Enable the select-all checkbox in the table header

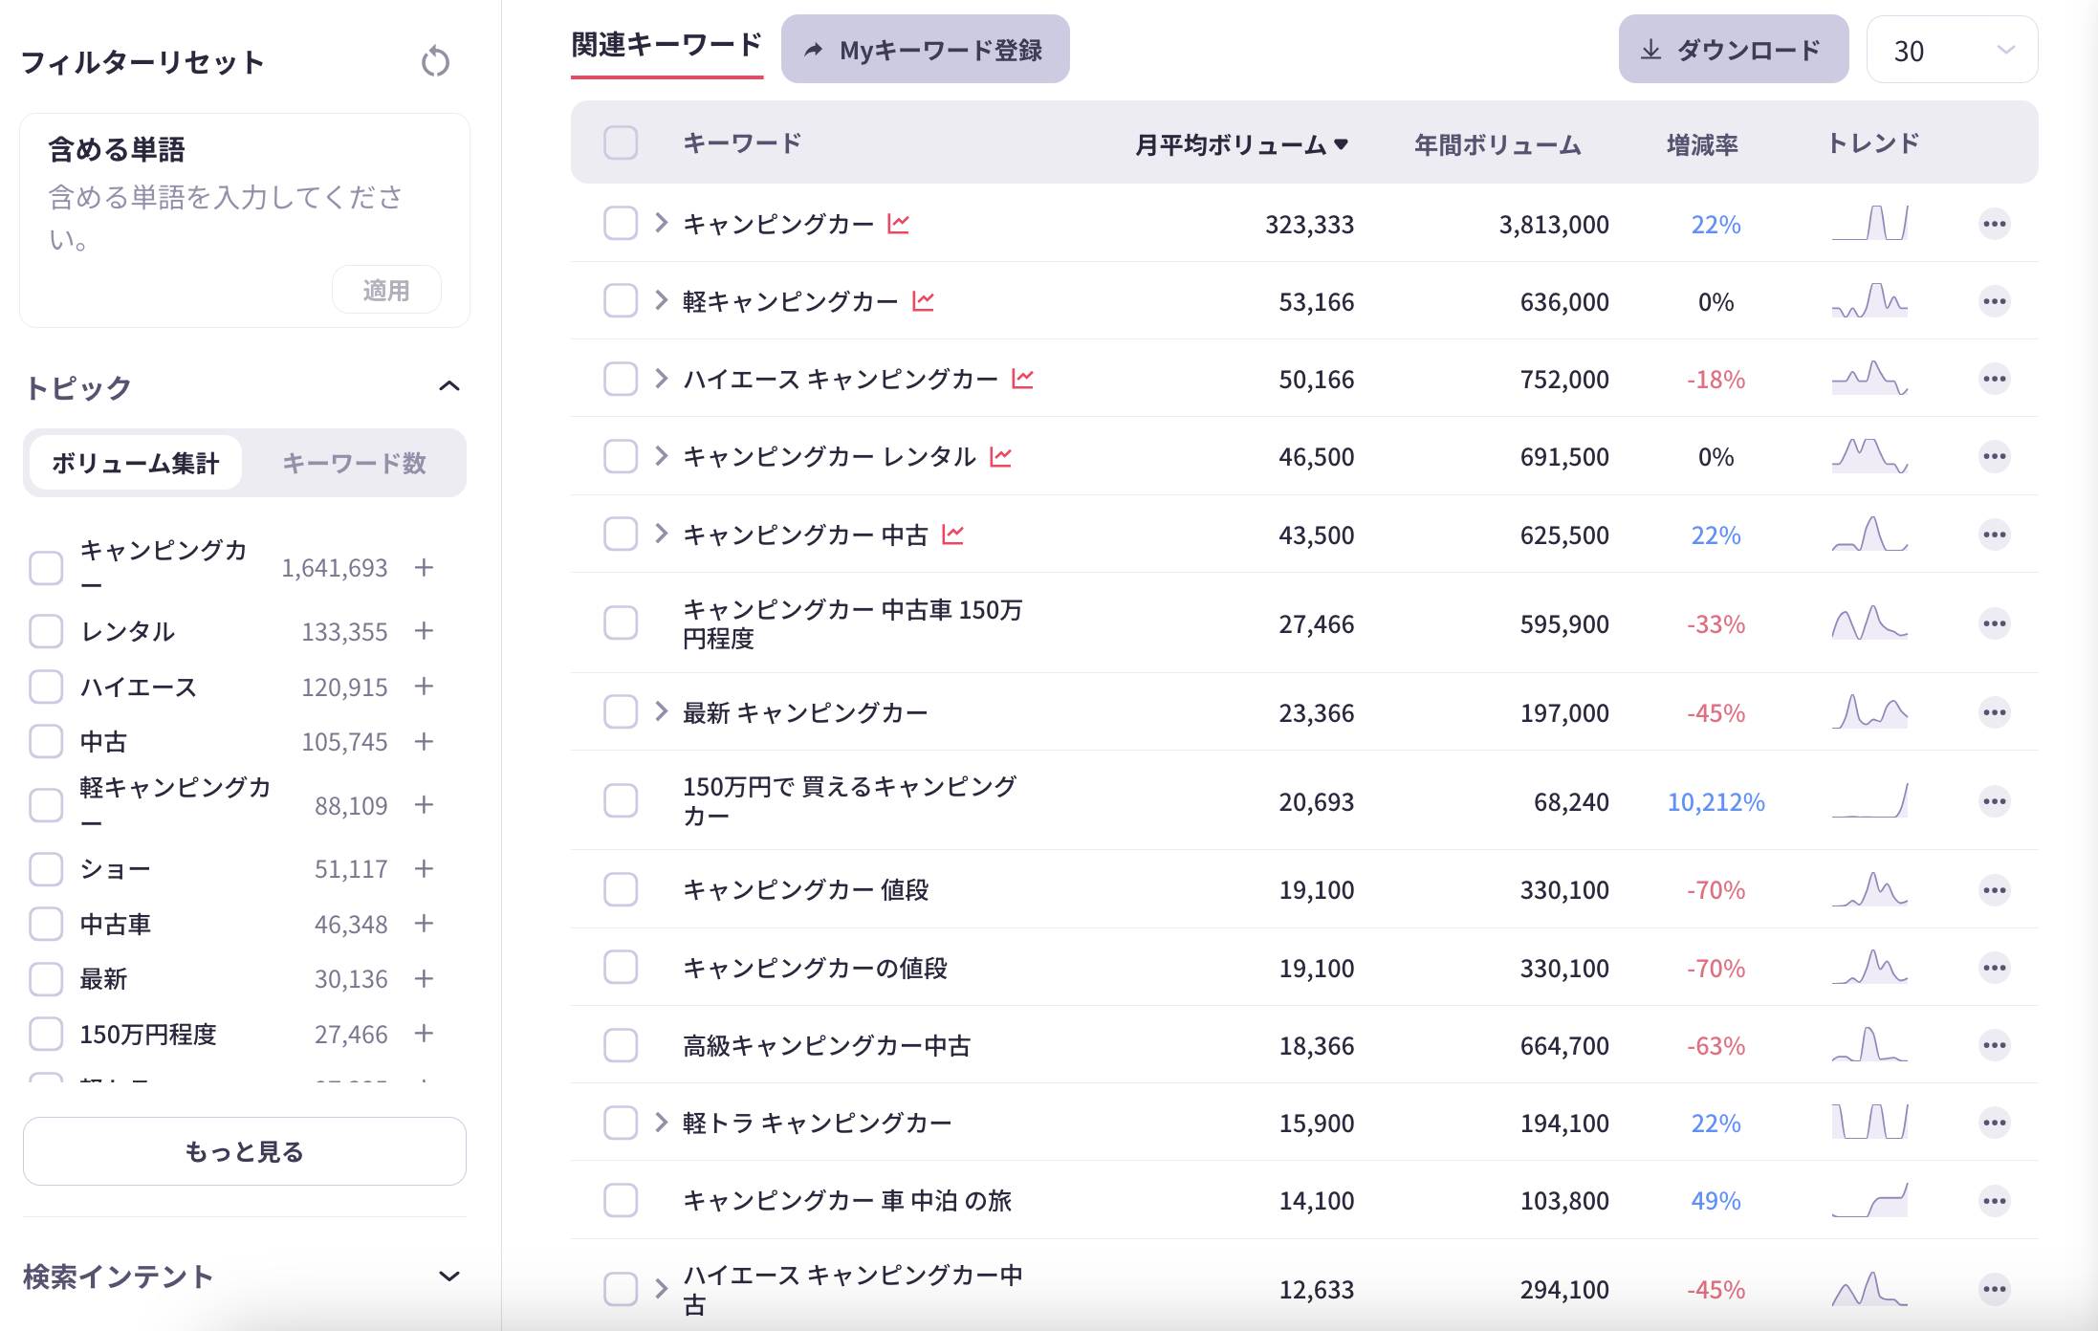621,142
